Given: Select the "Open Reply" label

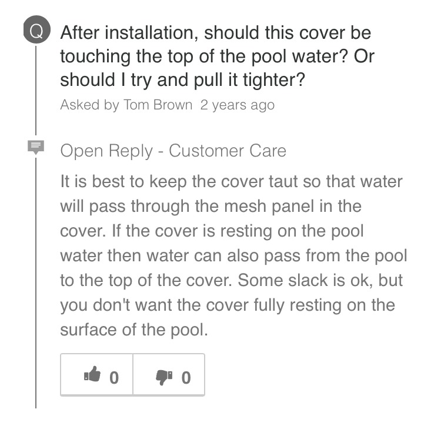Looking at the screenshot, I should click(106, 151).
